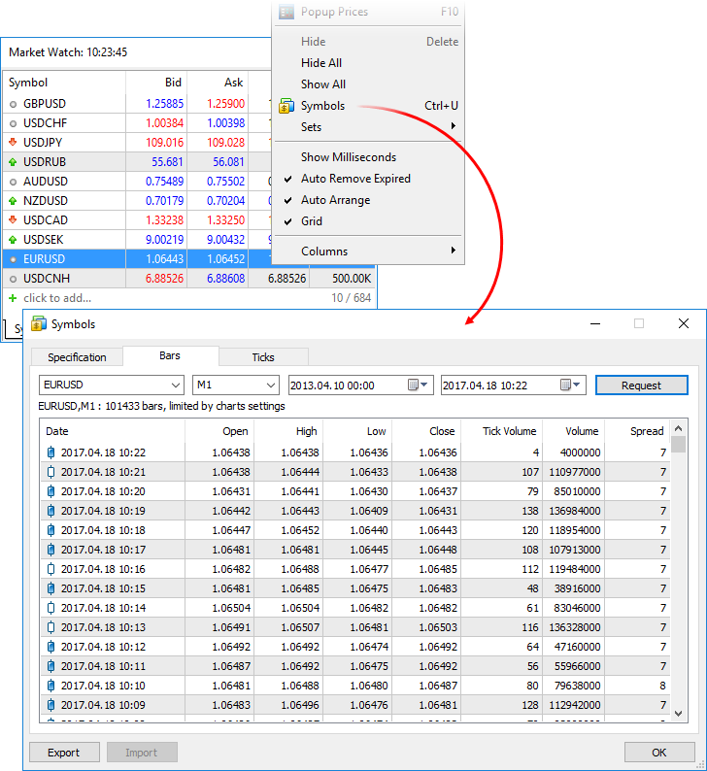Click the OK button in Symbols

[658, 753]
